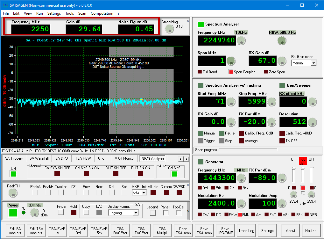Toggle the Auto Cal SYS indicator

click(x=174, y=174)
